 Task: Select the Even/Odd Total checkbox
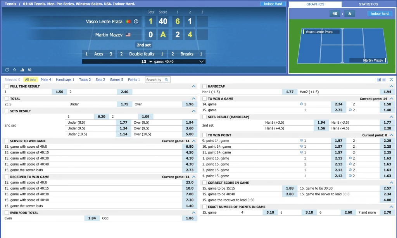[x=7, y=213]
